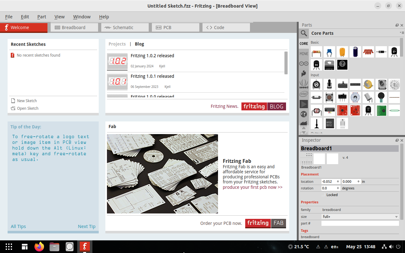405x253 pixels.
Task: Launch Firefox from the taskbar
Action: 40,247
